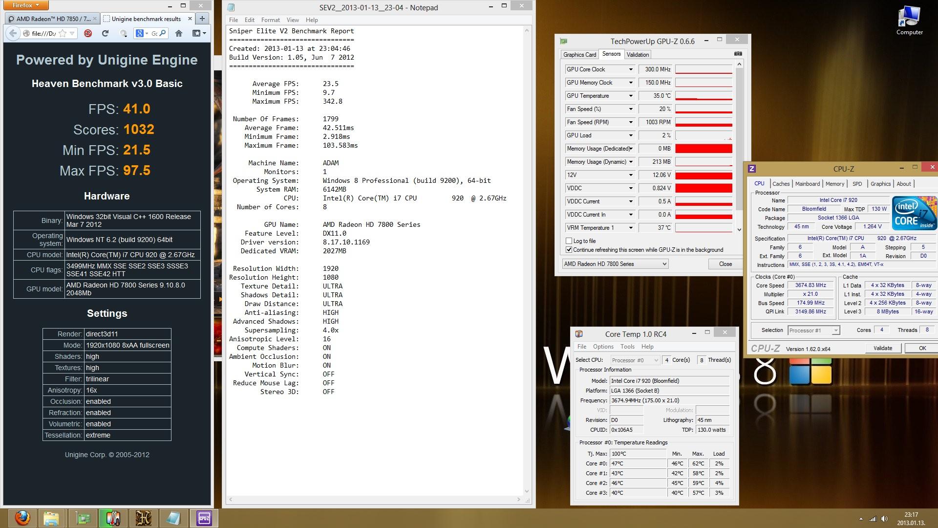Switch to GPU-Z Graphics Card tab
Viewport: 938px width, 528px height.
(579, 55)
